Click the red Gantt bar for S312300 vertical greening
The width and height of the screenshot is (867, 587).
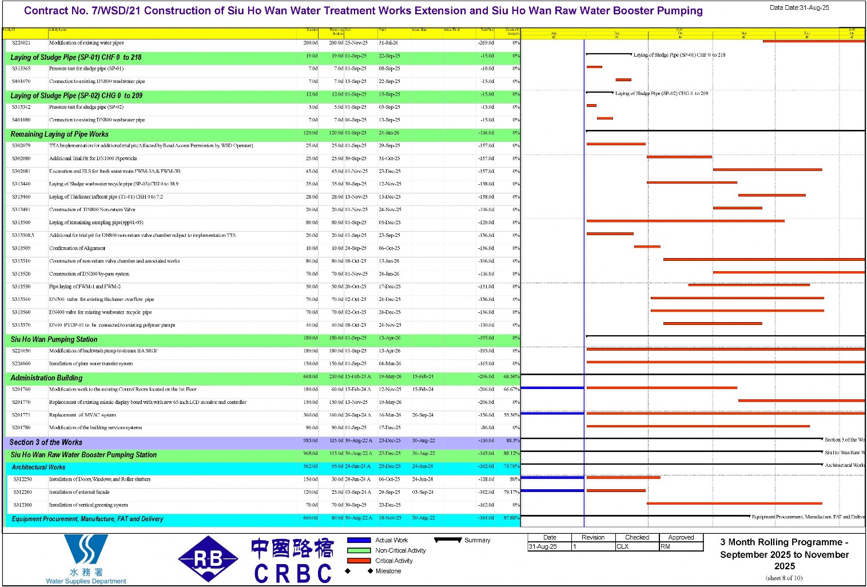pyautogui.click(x=734, y=503)
